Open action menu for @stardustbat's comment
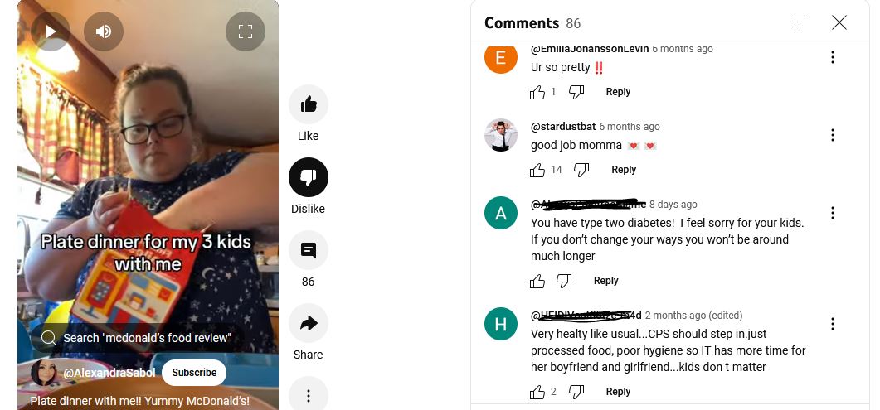The height and width of the screenshot is (410, 880). [x=832, y=135]
